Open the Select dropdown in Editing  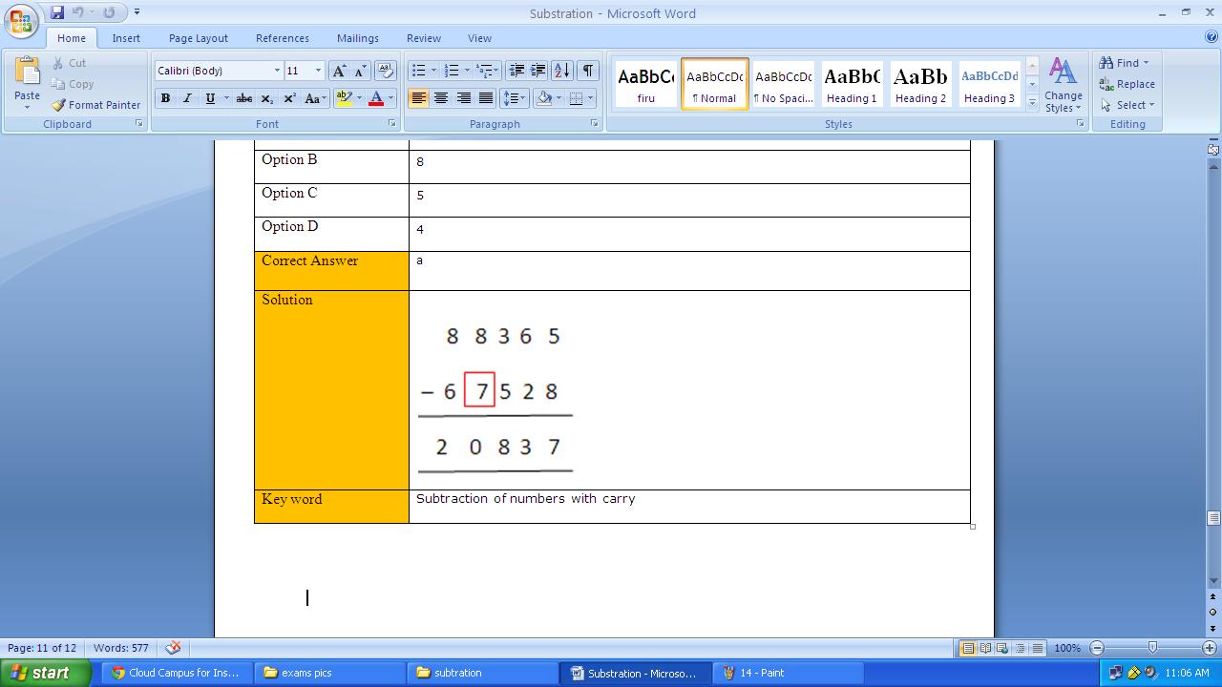pos(1127,105)
